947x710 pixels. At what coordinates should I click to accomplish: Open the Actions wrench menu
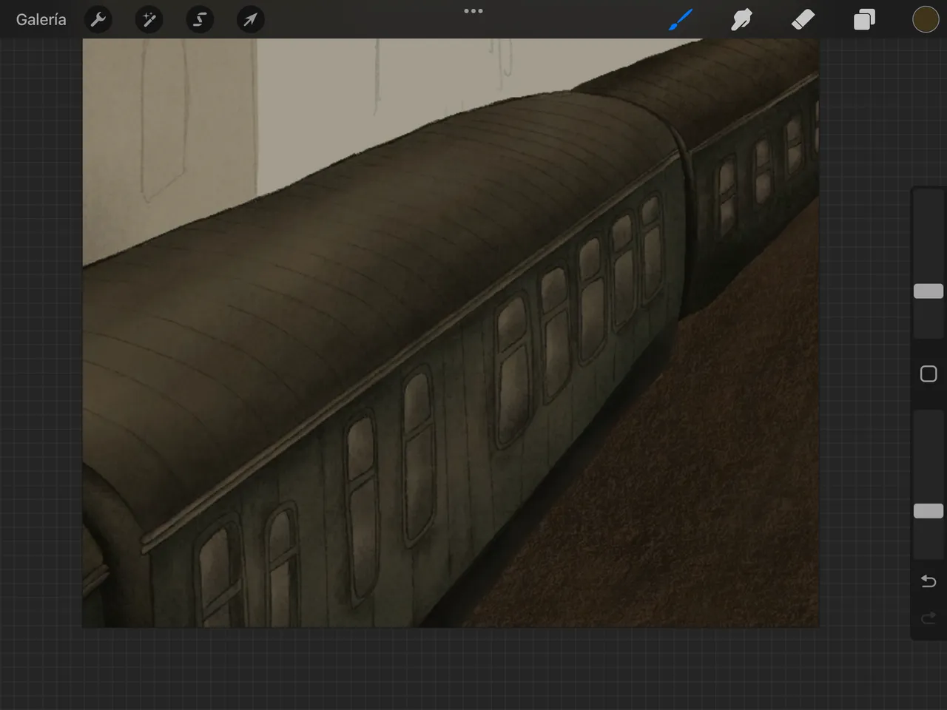[x=98, y=19]
